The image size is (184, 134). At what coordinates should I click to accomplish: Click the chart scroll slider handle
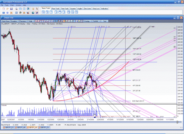(177, 122)
